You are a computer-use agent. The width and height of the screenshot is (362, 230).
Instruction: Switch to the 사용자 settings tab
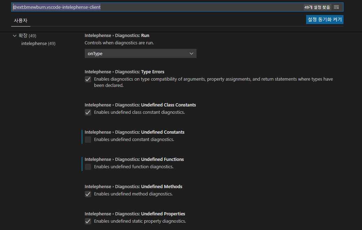point(21,21)
